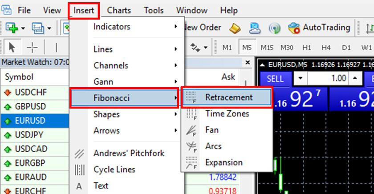Open the Charts menu
374x194 pixels.
click(x=119, y=10)
